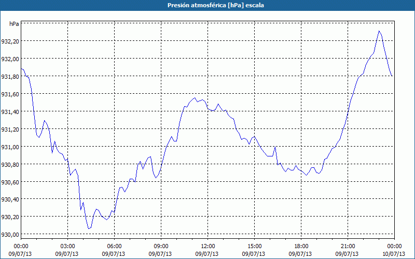
Task: Click the 10/07/13 date label
Action: (394, 254)
